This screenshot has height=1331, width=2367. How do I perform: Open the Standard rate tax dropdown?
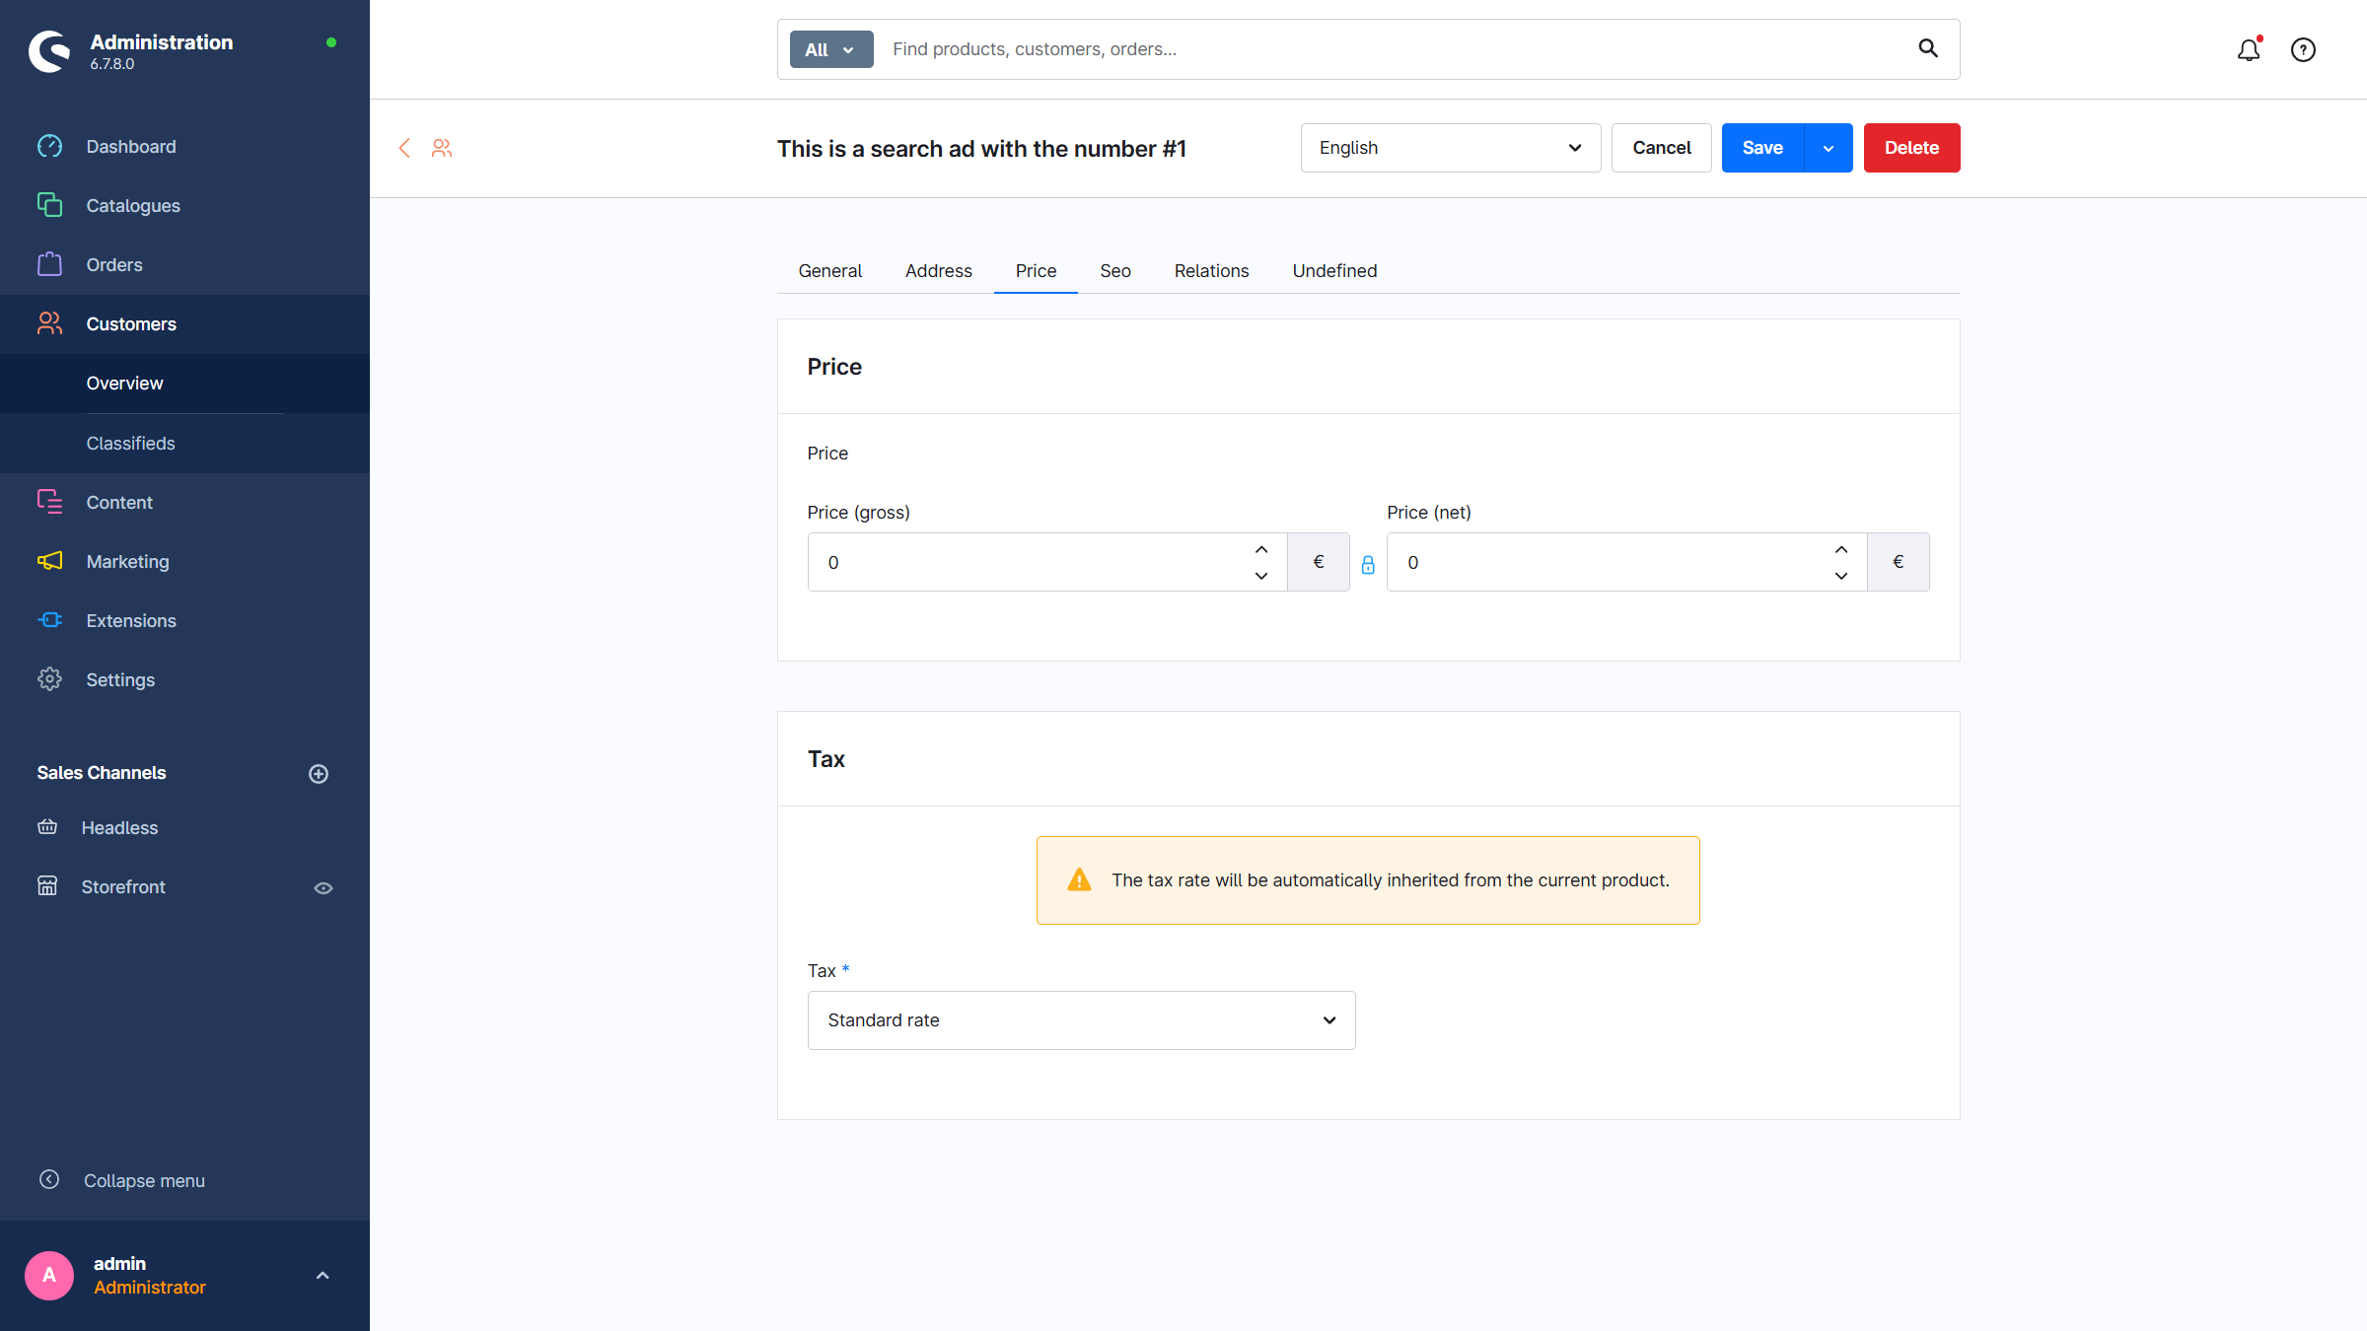click(1081, 1020)
